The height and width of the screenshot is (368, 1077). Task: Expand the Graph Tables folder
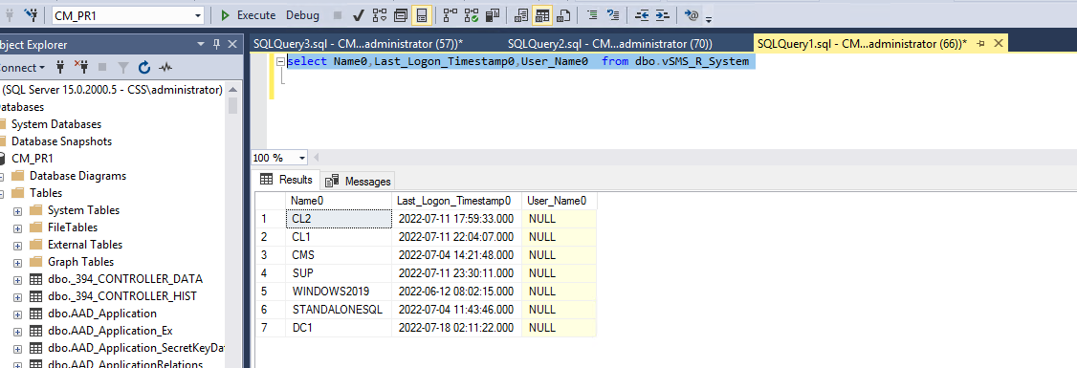click(18, 262)
